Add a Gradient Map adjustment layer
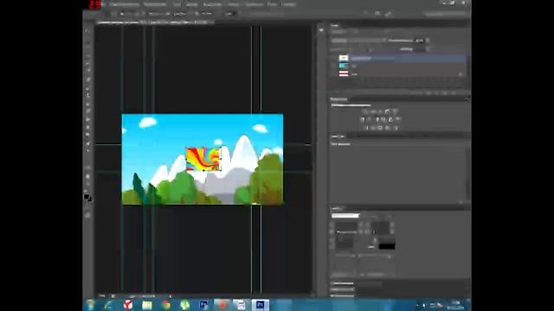554x311 pixels. [388, 128]
